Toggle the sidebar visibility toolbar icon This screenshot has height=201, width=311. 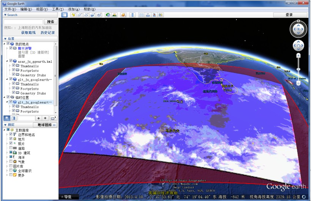tap(64, 15)
